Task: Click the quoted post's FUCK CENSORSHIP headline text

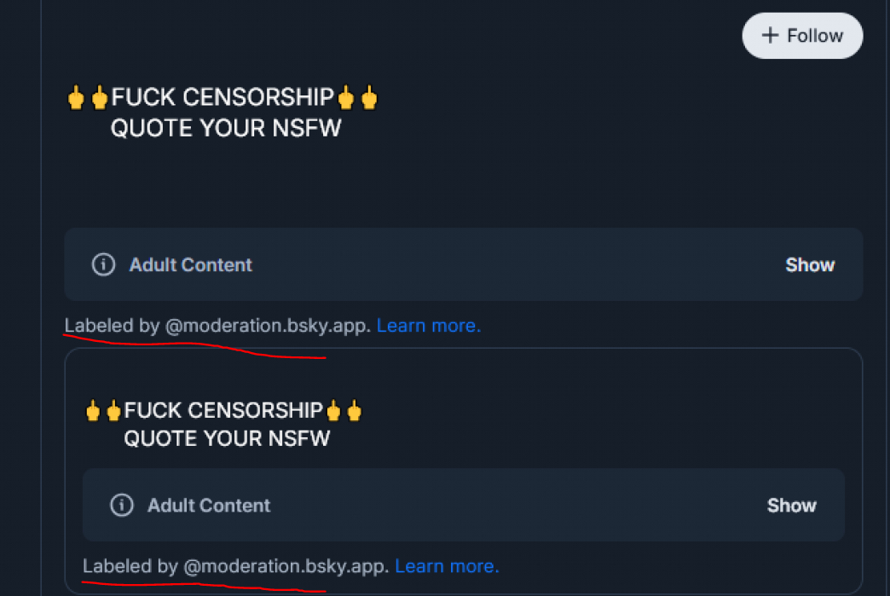Action: point(223,411)
